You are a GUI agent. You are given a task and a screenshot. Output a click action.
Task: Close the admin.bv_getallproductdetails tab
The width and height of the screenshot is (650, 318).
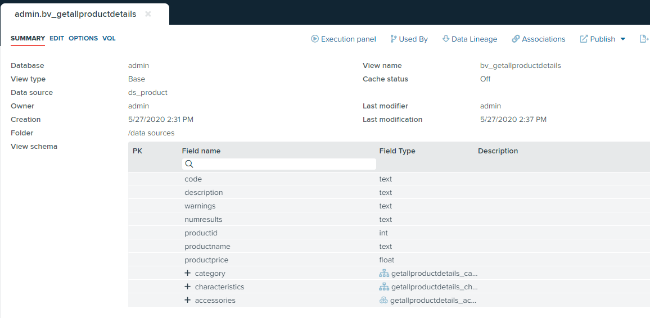tap(148, 14)
